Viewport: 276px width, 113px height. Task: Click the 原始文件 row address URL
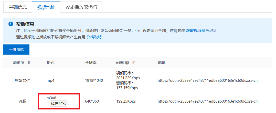coord(209,80)
